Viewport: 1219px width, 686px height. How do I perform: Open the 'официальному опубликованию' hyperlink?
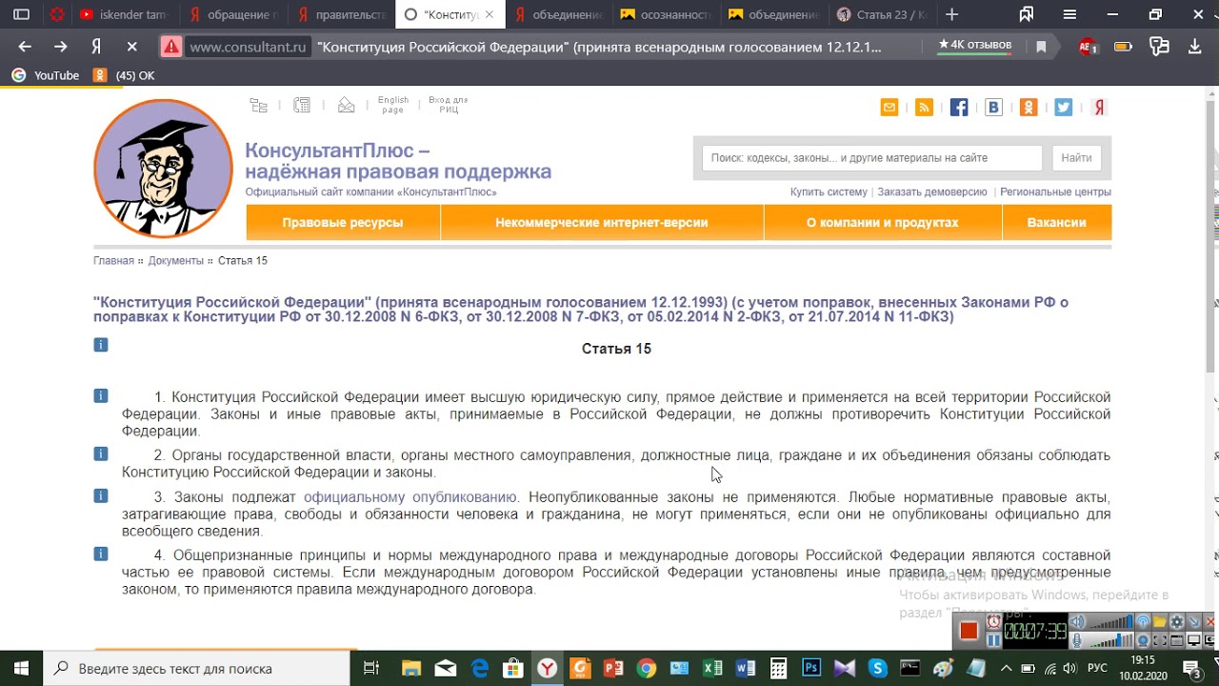410,496
